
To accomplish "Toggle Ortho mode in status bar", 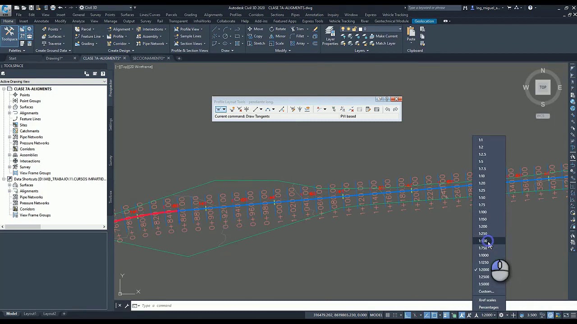I will 408,315.
